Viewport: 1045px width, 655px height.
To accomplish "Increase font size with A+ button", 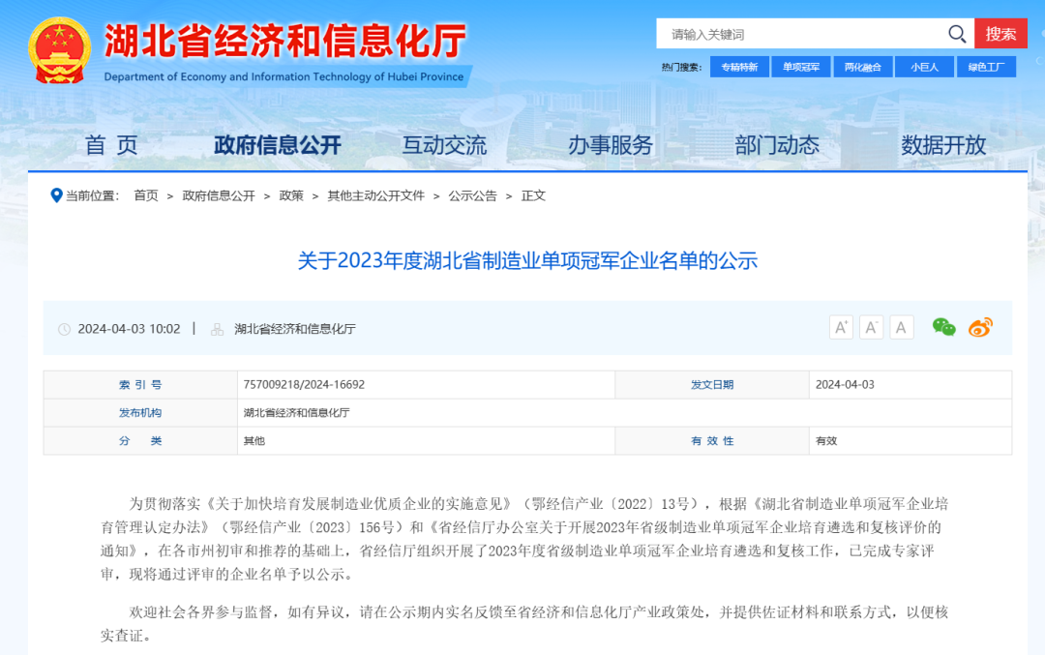I will 841,327.
